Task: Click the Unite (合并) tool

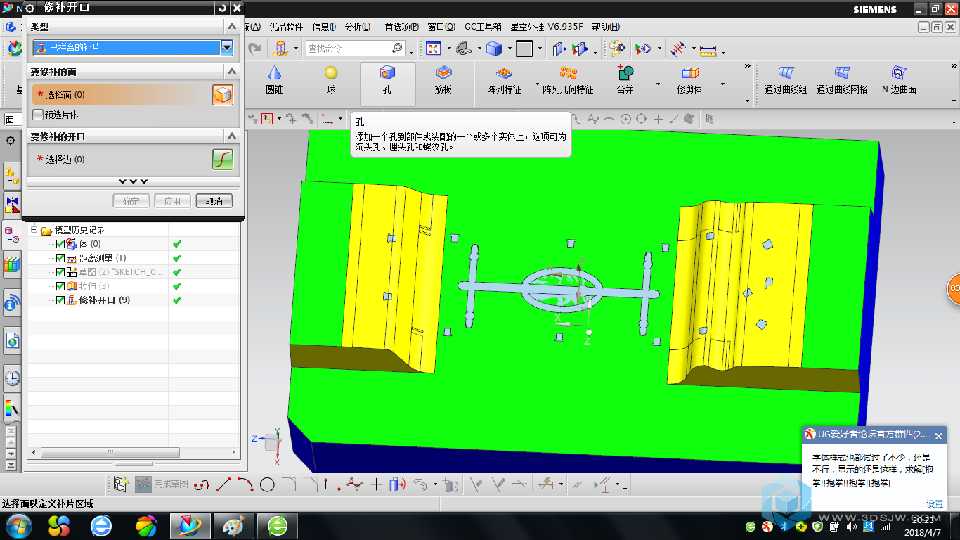Action: tap(625, 80)
